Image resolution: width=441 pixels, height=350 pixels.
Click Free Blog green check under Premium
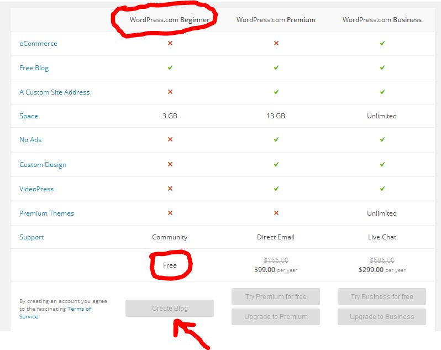click(x=276, y=67)
